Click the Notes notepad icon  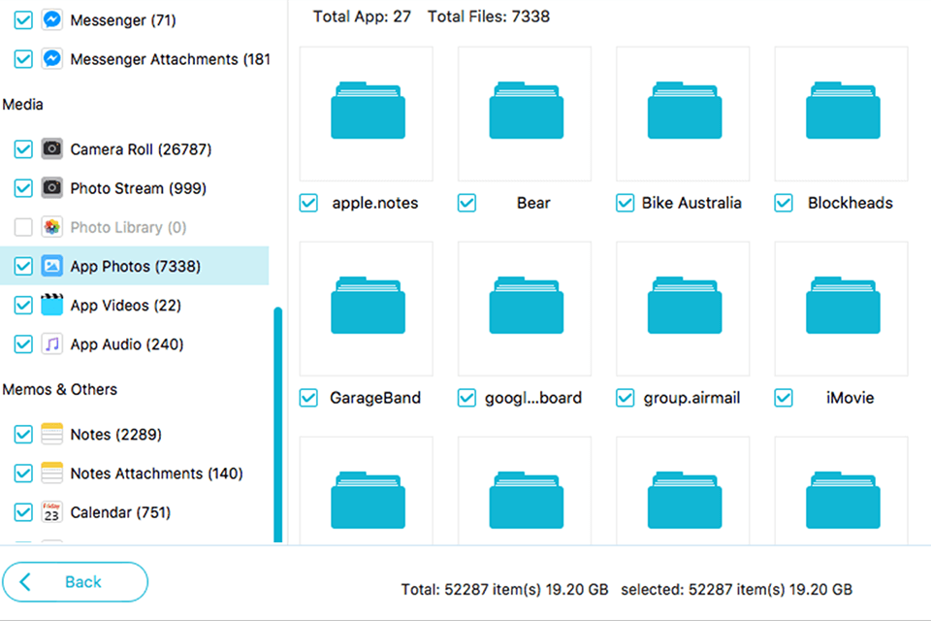coord(51,434)
